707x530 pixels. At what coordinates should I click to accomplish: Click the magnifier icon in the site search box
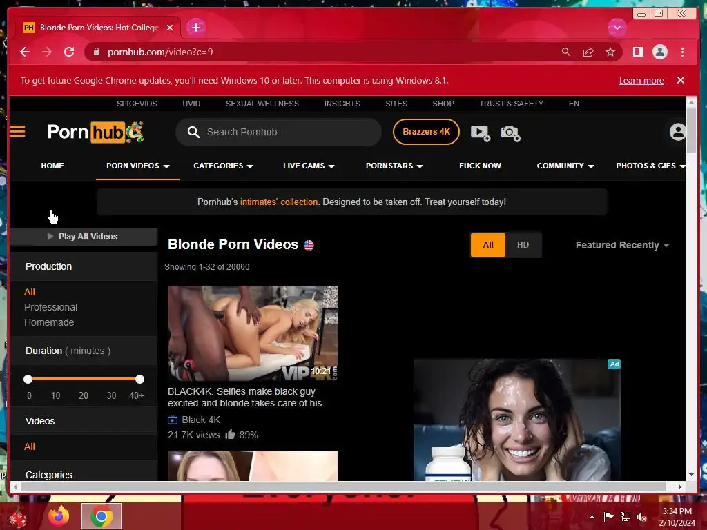(x=193, y=132)
